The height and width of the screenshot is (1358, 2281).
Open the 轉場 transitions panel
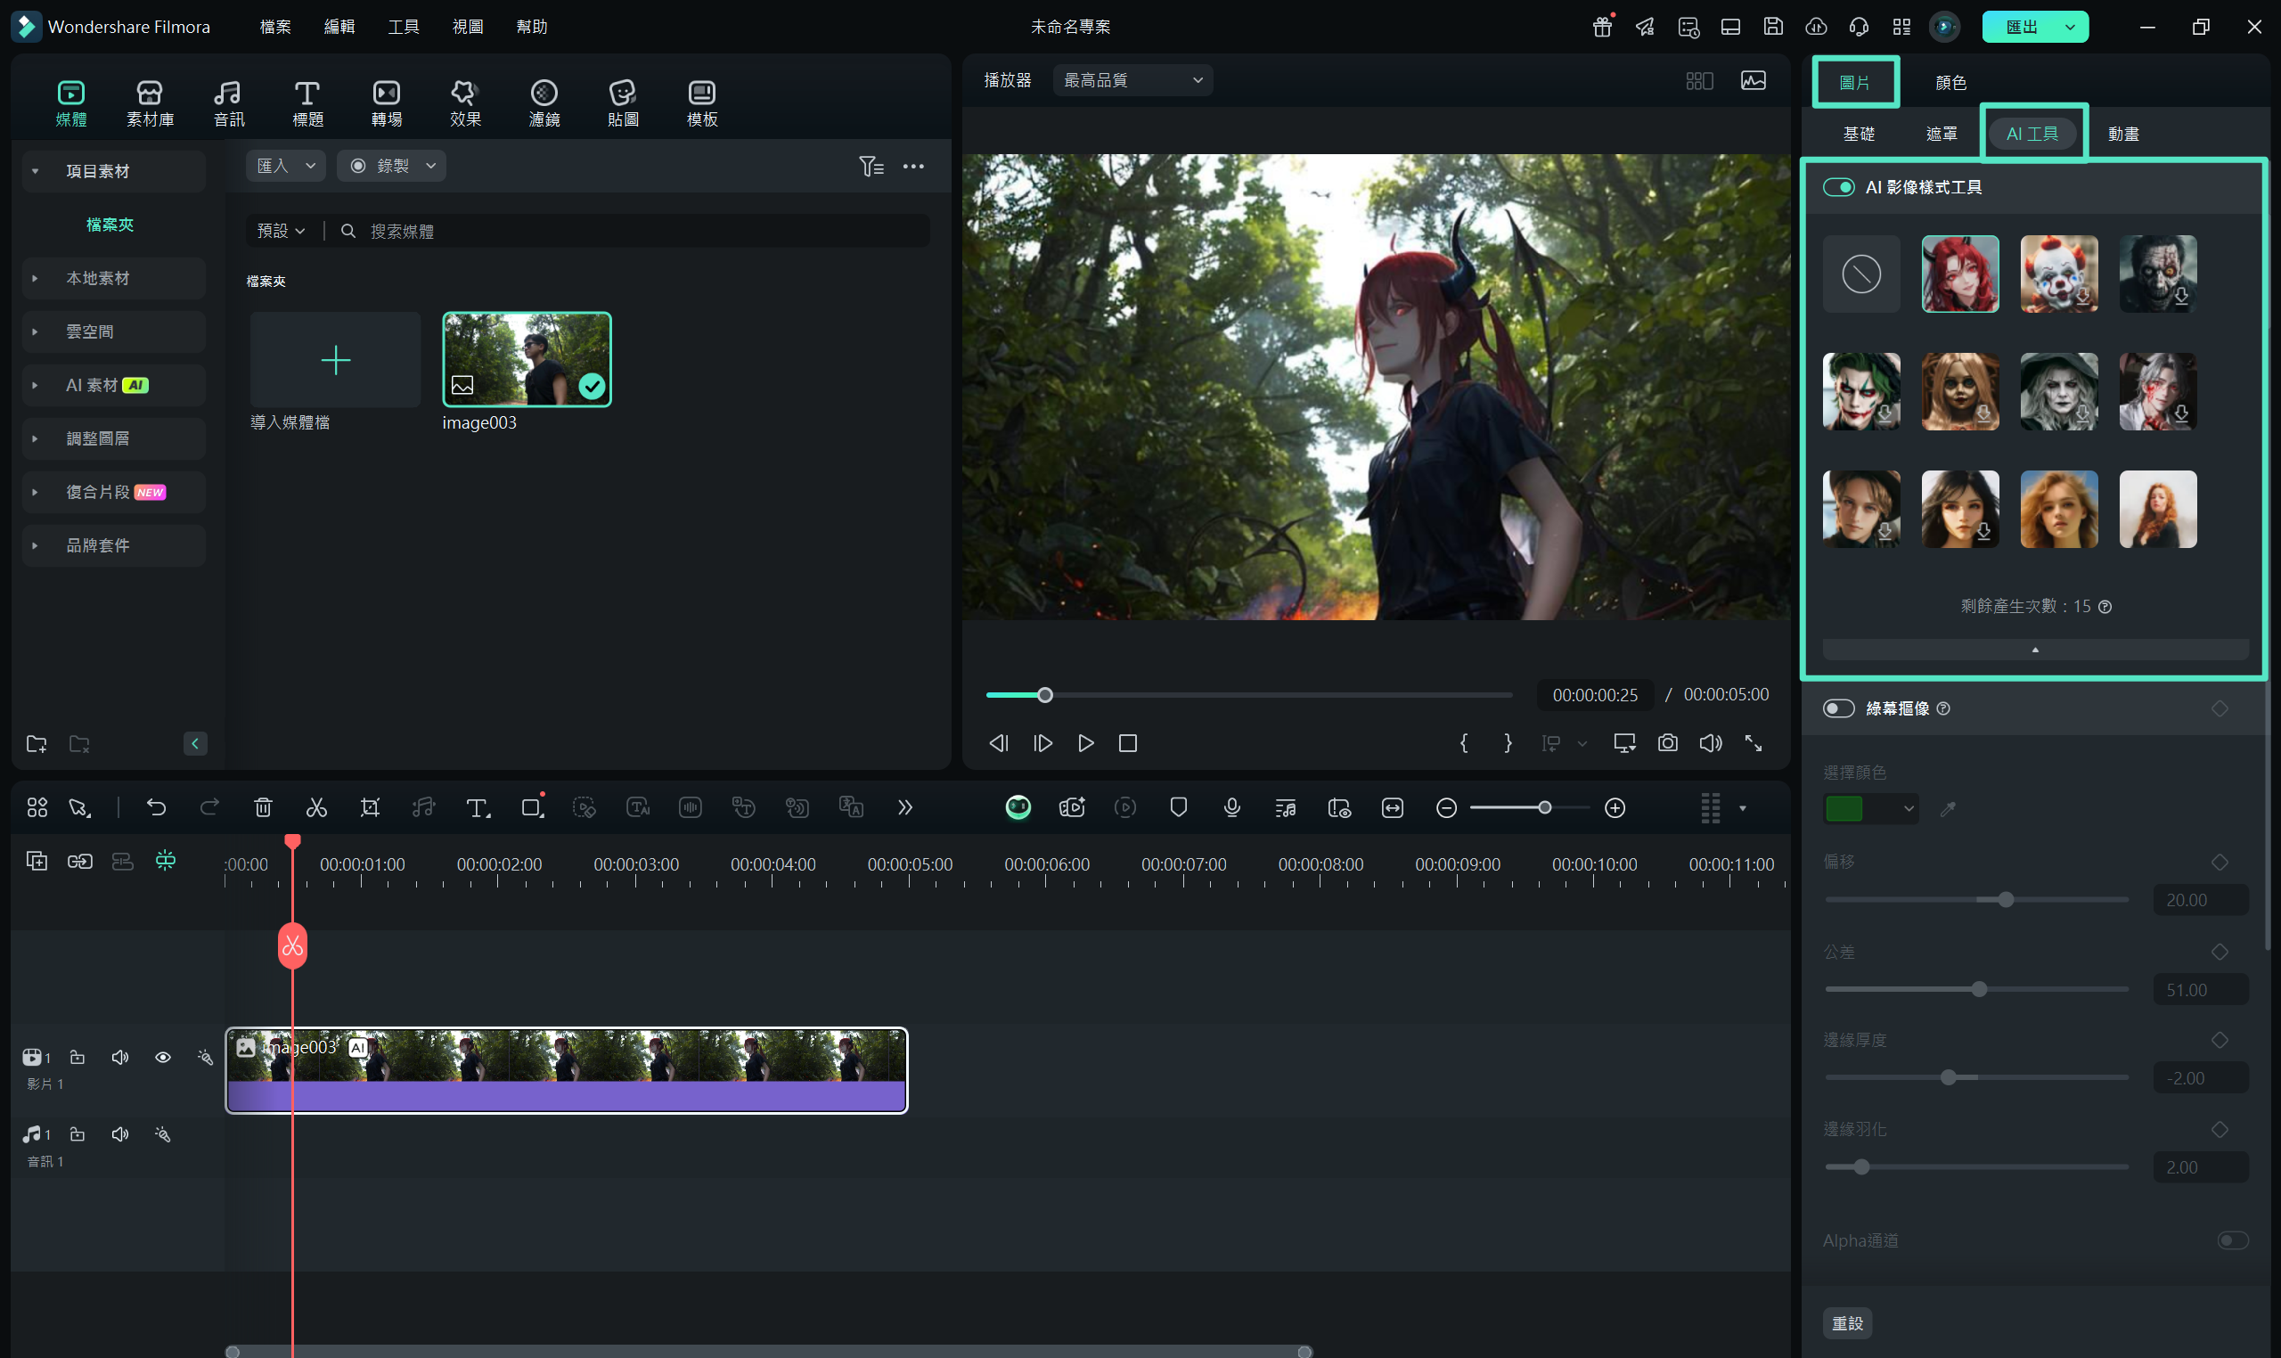pyautogui.click(x=386, y=102)
